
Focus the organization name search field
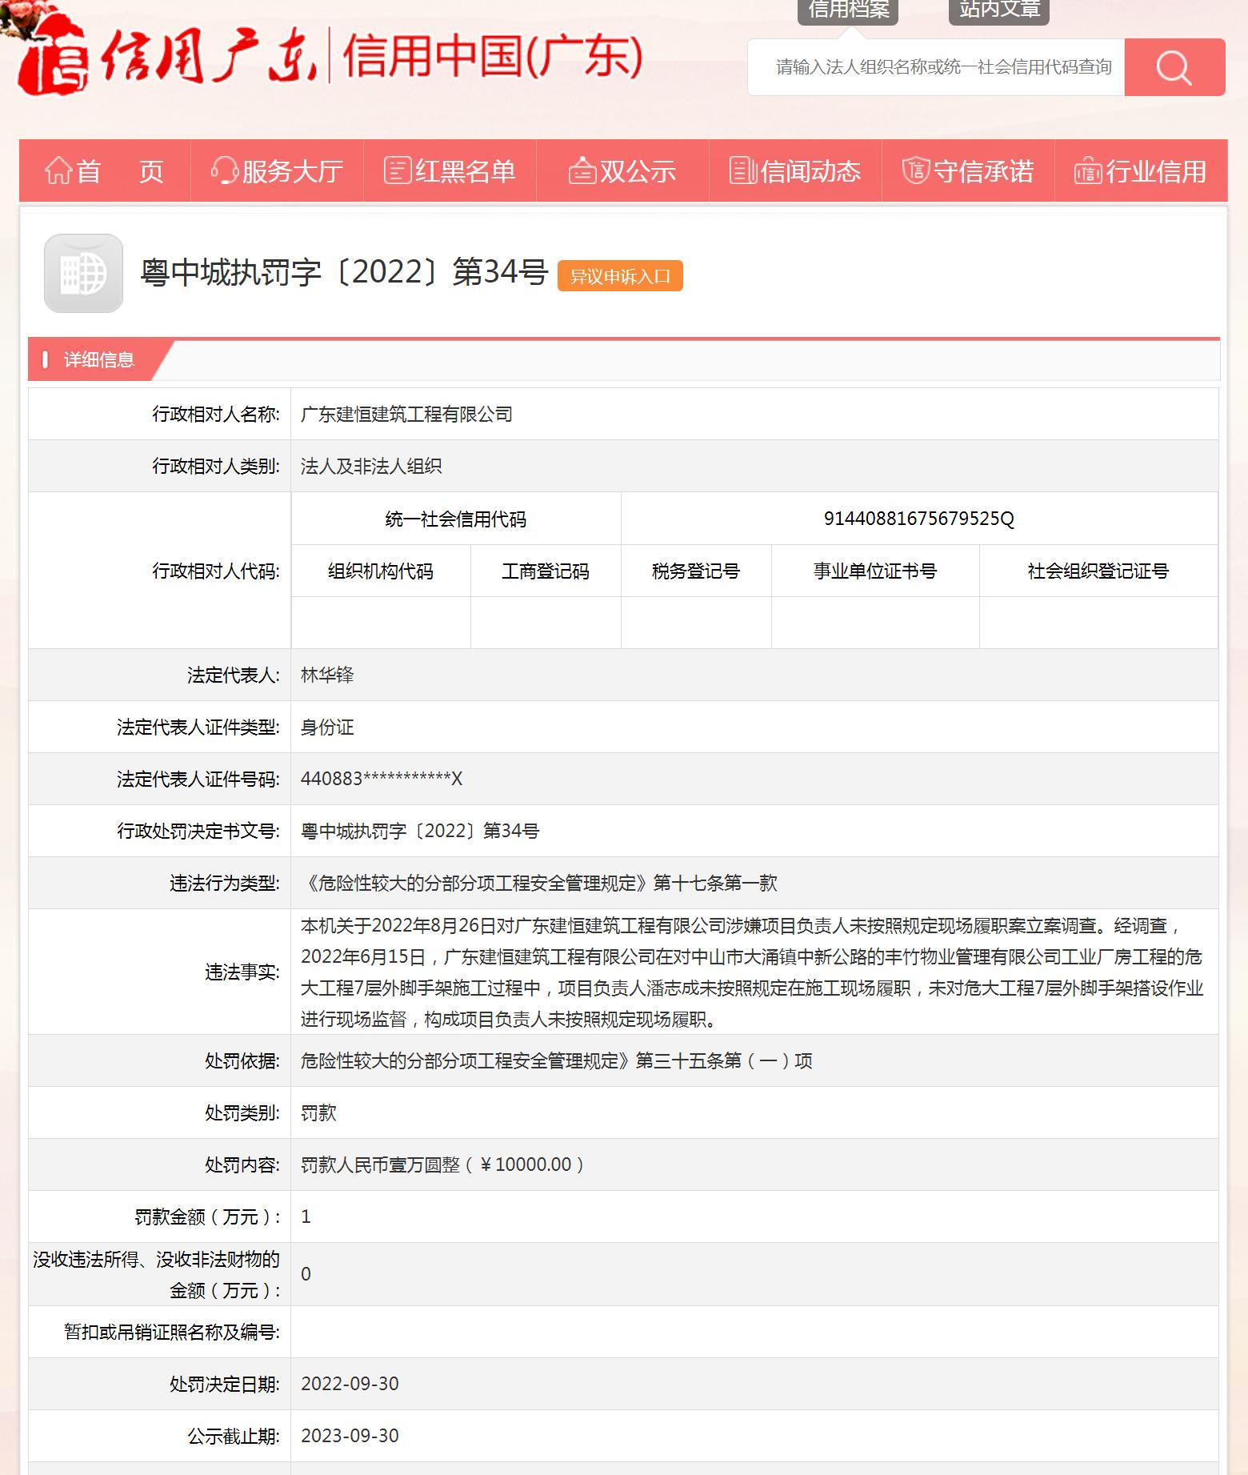pos(936,67)
